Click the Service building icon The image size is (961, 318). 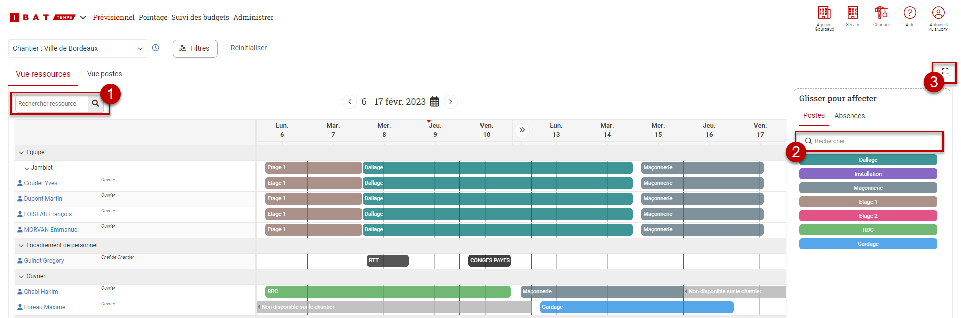[853, 13]
